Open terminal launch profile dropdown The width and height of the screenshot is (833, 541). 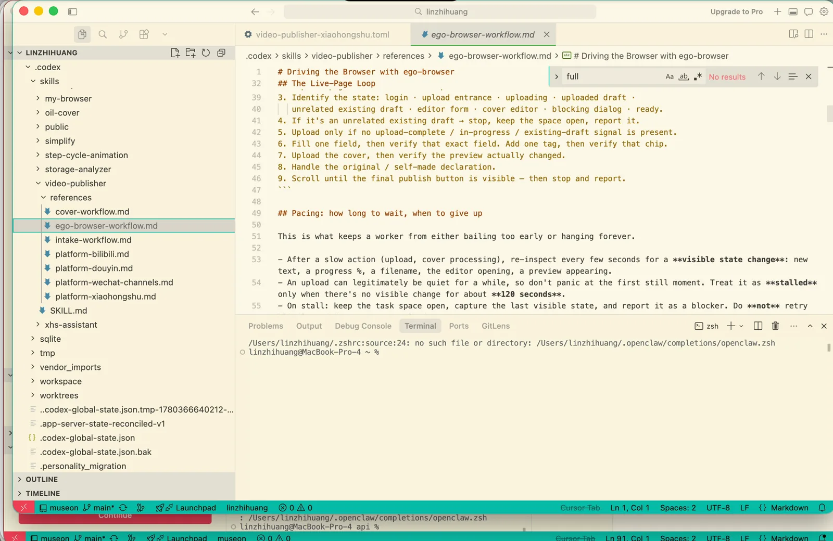pyautogui.click(x=741, y=326)
